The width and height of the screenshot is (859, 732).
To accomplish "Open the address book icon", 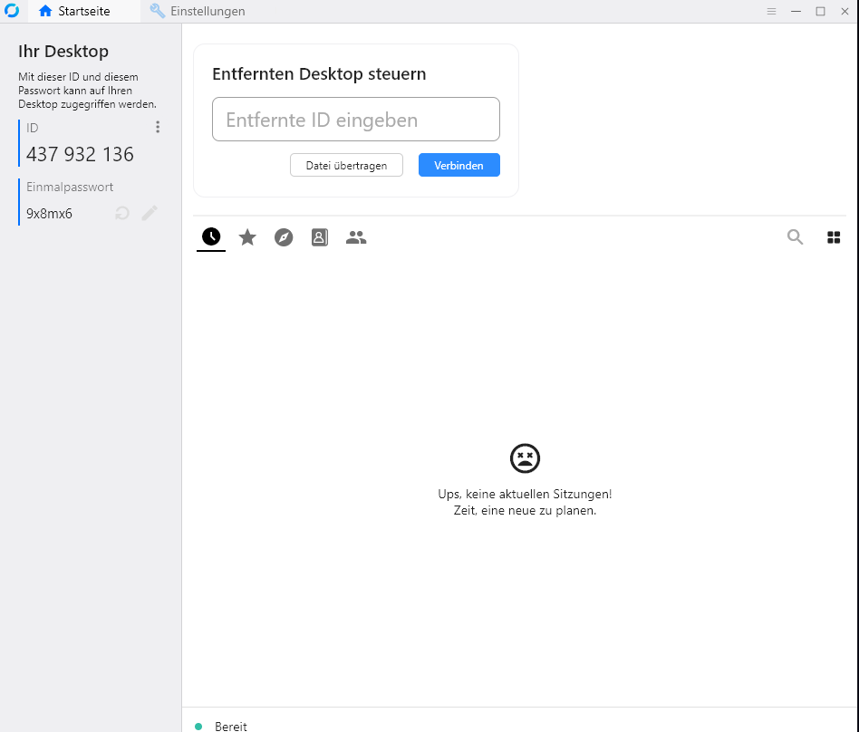I will [320, 237].
